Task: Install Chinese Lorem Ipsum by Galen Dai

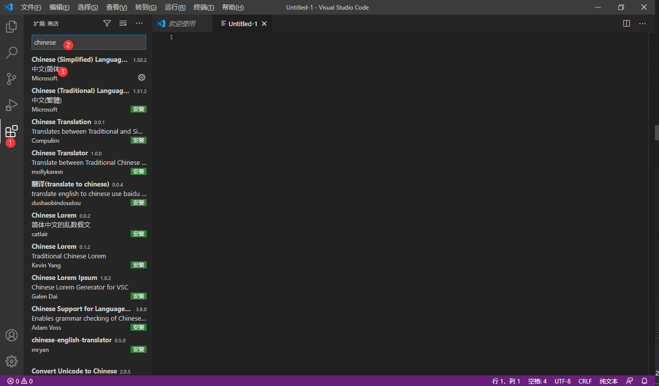Action: click(x=139, y=296)
